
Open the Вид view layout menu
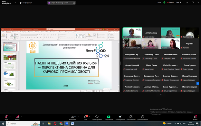(x=179, y=3)
